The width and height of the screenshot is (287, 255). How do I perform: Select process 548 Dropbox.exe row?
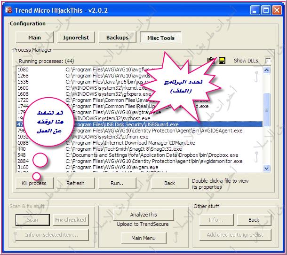(x=139, y=155)
